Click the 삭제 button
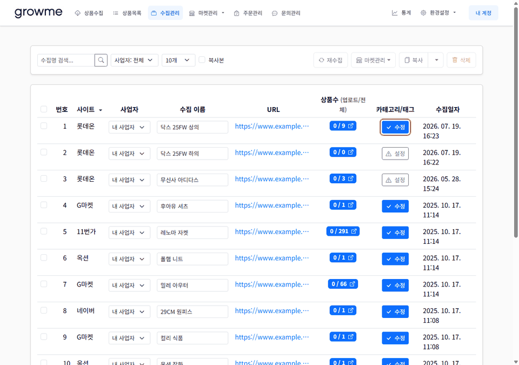The image size is (519, 365). coord(461,60)
